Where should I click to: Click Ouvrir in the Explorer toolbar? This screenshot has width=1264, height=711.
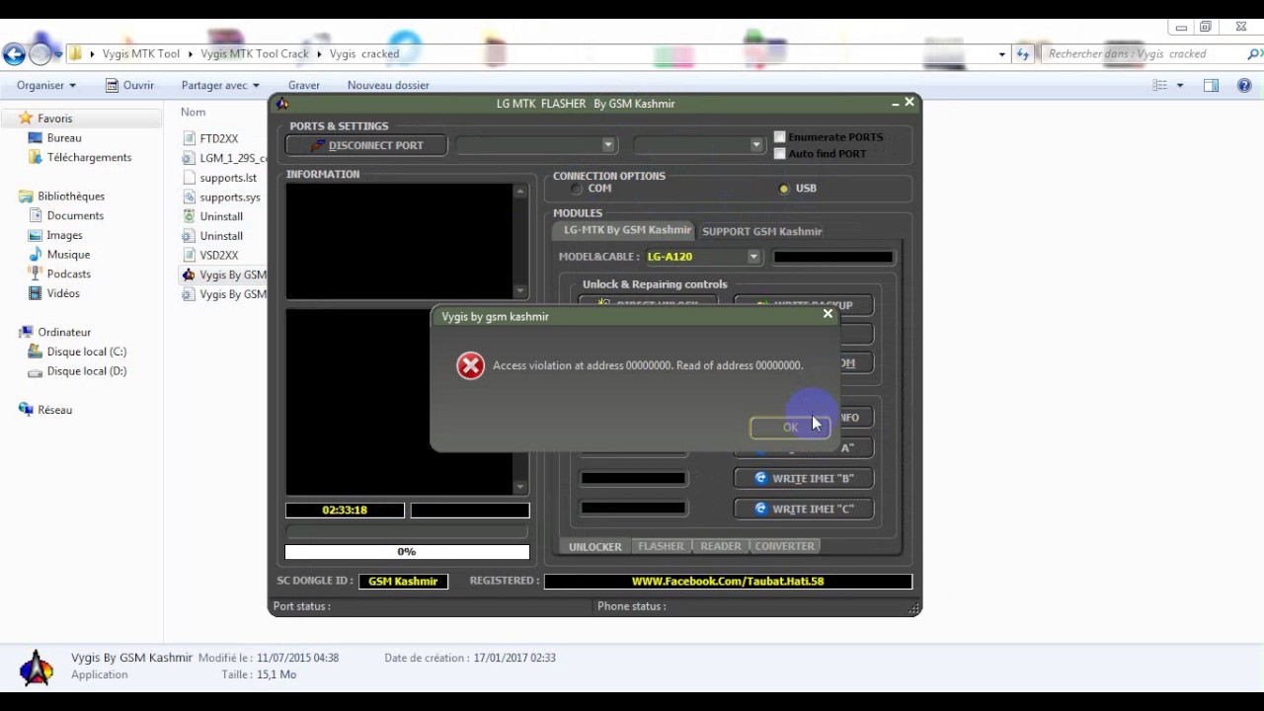click(129, 86)
